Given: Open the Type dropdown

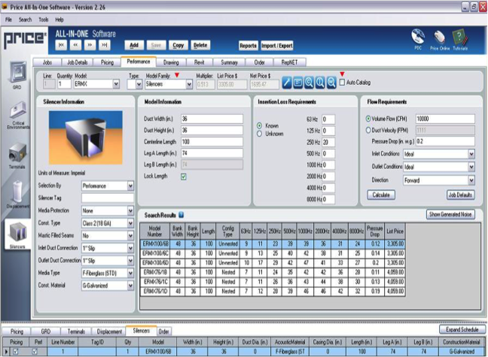Looking at the screenshot, I should pos(139,84).
